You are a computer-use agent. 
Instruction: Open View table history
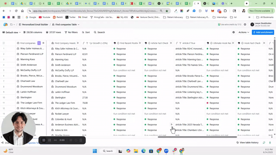click(247, 143)
